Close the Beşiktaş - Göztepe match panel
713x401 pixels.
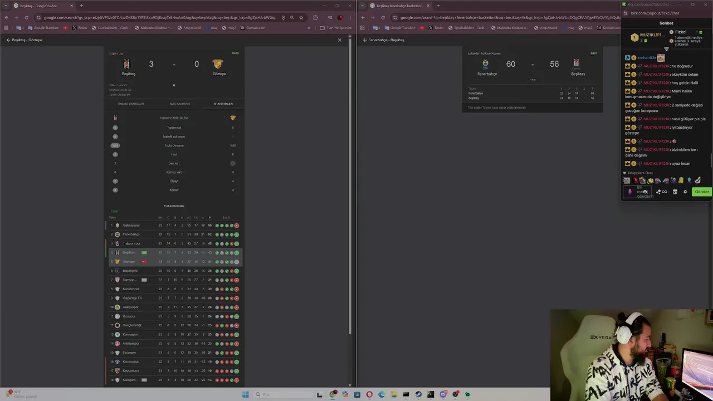pyautogui.click(x=339, y=40)
